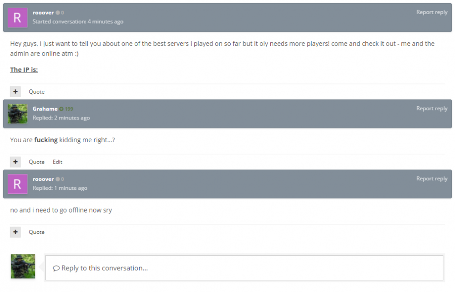The image size is (455, 292).
Task: Edit Grahame's reply
Action: pos(57,162)
